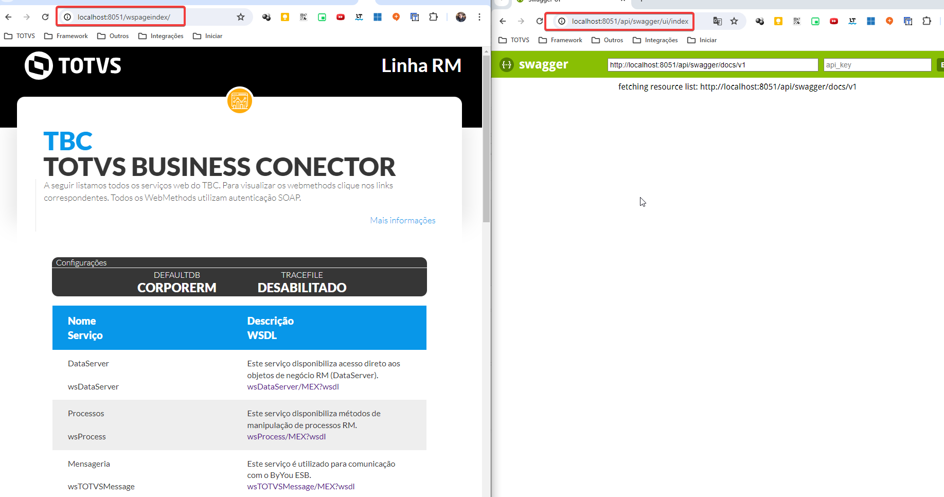Open Outros bookmarks folder in left window

[113, 36]
